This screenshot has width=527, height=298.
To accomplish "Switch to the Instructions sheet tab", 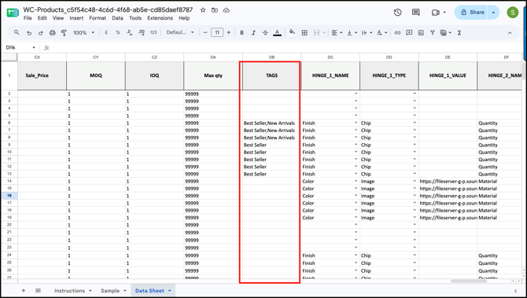I will [x=69, y=291].
